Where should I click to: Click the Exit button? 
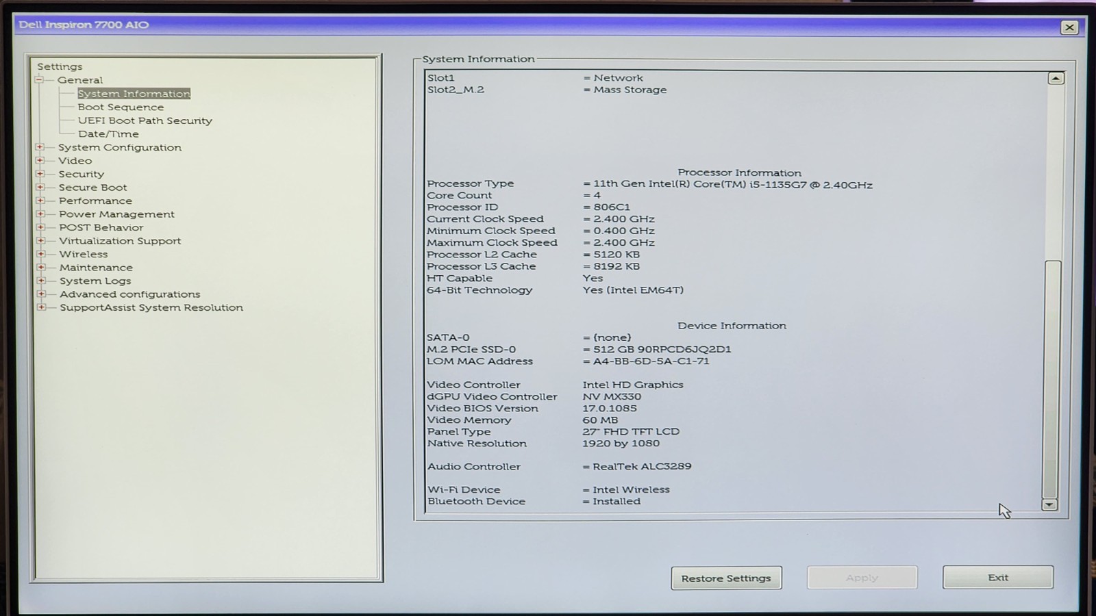(998, 577)
